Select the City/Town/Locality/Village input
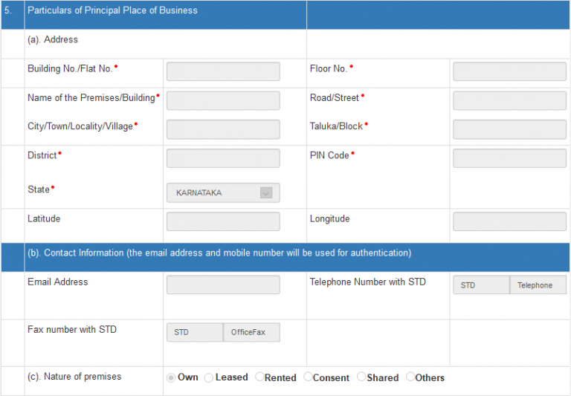Image resolution: width=571 pixels, height=396 pixels. 223,129
